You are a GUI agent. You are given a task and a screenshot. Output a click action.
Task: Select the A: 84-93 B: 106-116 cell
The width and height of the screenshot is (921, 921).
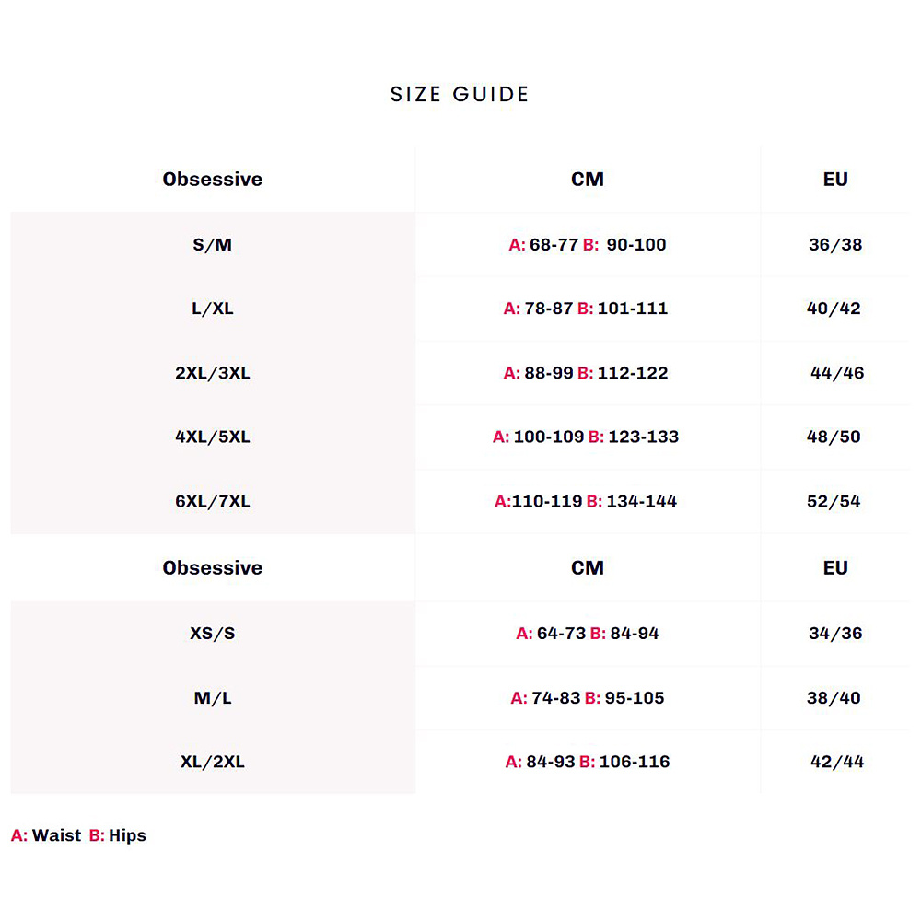point(588,762)
